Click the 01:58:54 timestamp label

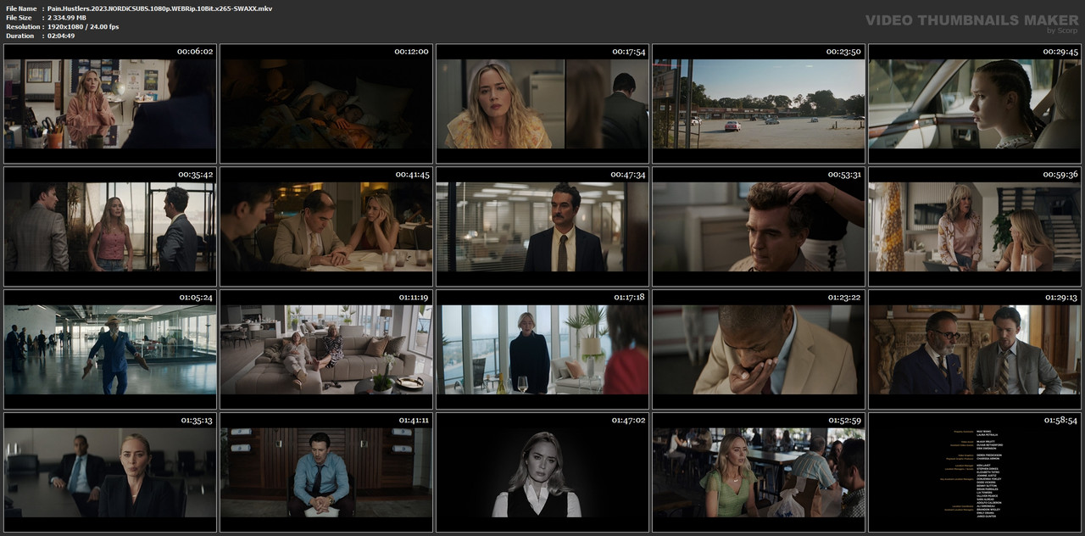pyautogui.click(x=1060, y=421)
